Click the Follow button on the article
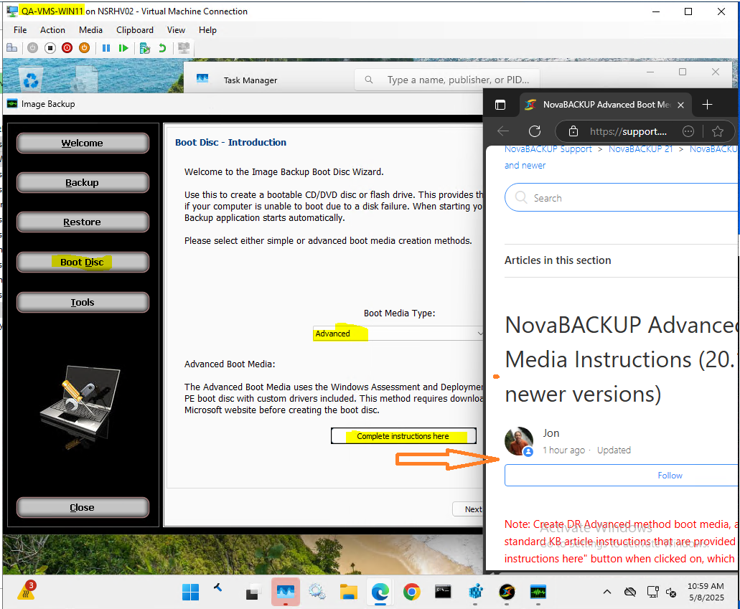 point(622,475)
